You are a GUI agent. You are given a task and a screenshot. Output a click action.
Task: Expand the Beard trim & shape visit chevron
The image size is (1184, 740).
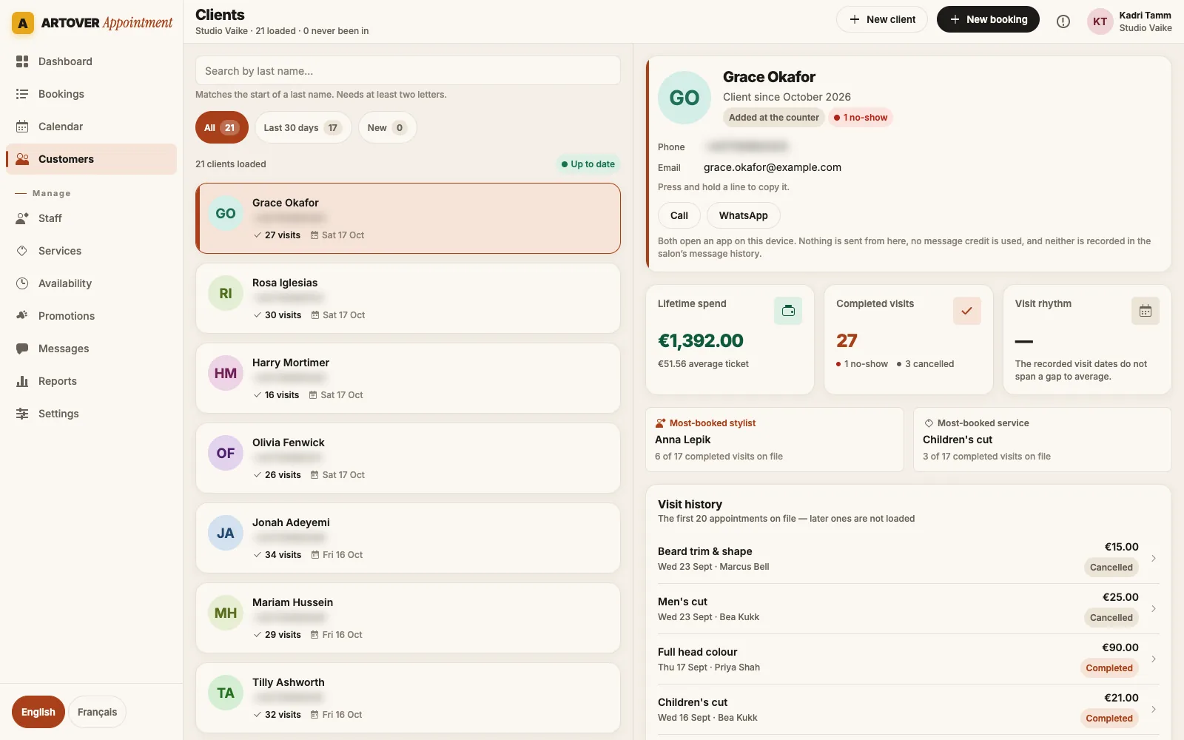point(1154,559)
